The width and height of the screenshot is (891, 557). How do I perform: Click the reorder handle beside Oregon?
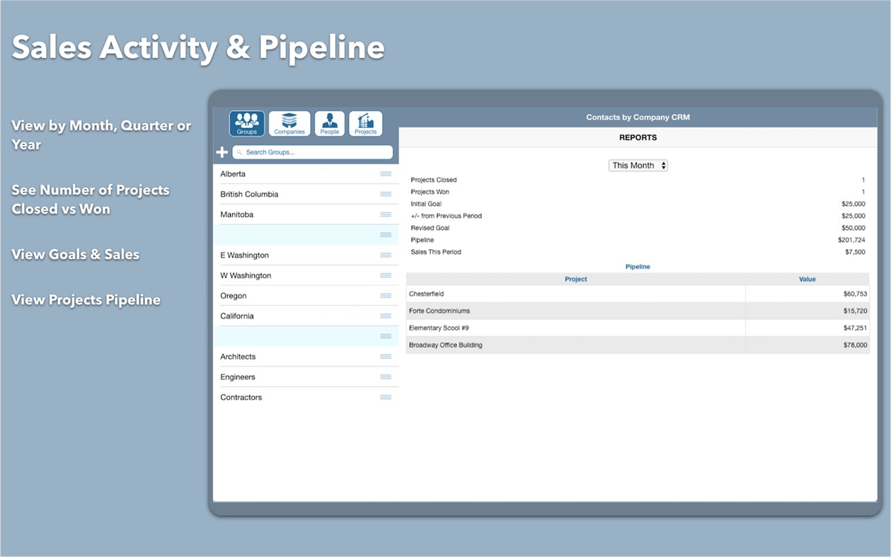pyautogui.click(x=386, y=295)
